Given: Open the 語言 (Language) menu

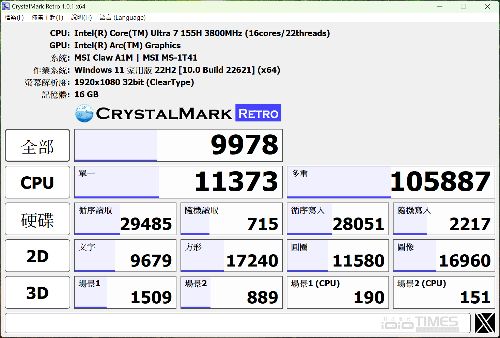Looking at the screenshot, I should tap(123, 17).
